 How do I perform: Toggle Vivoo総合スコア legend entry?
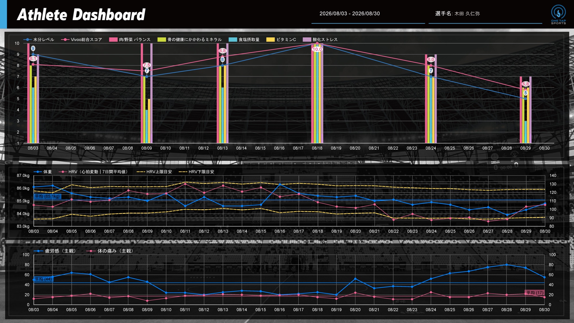(x=82, y=40)
